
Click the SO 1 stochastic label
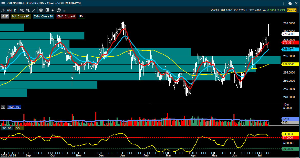click(x=19, y=128)
